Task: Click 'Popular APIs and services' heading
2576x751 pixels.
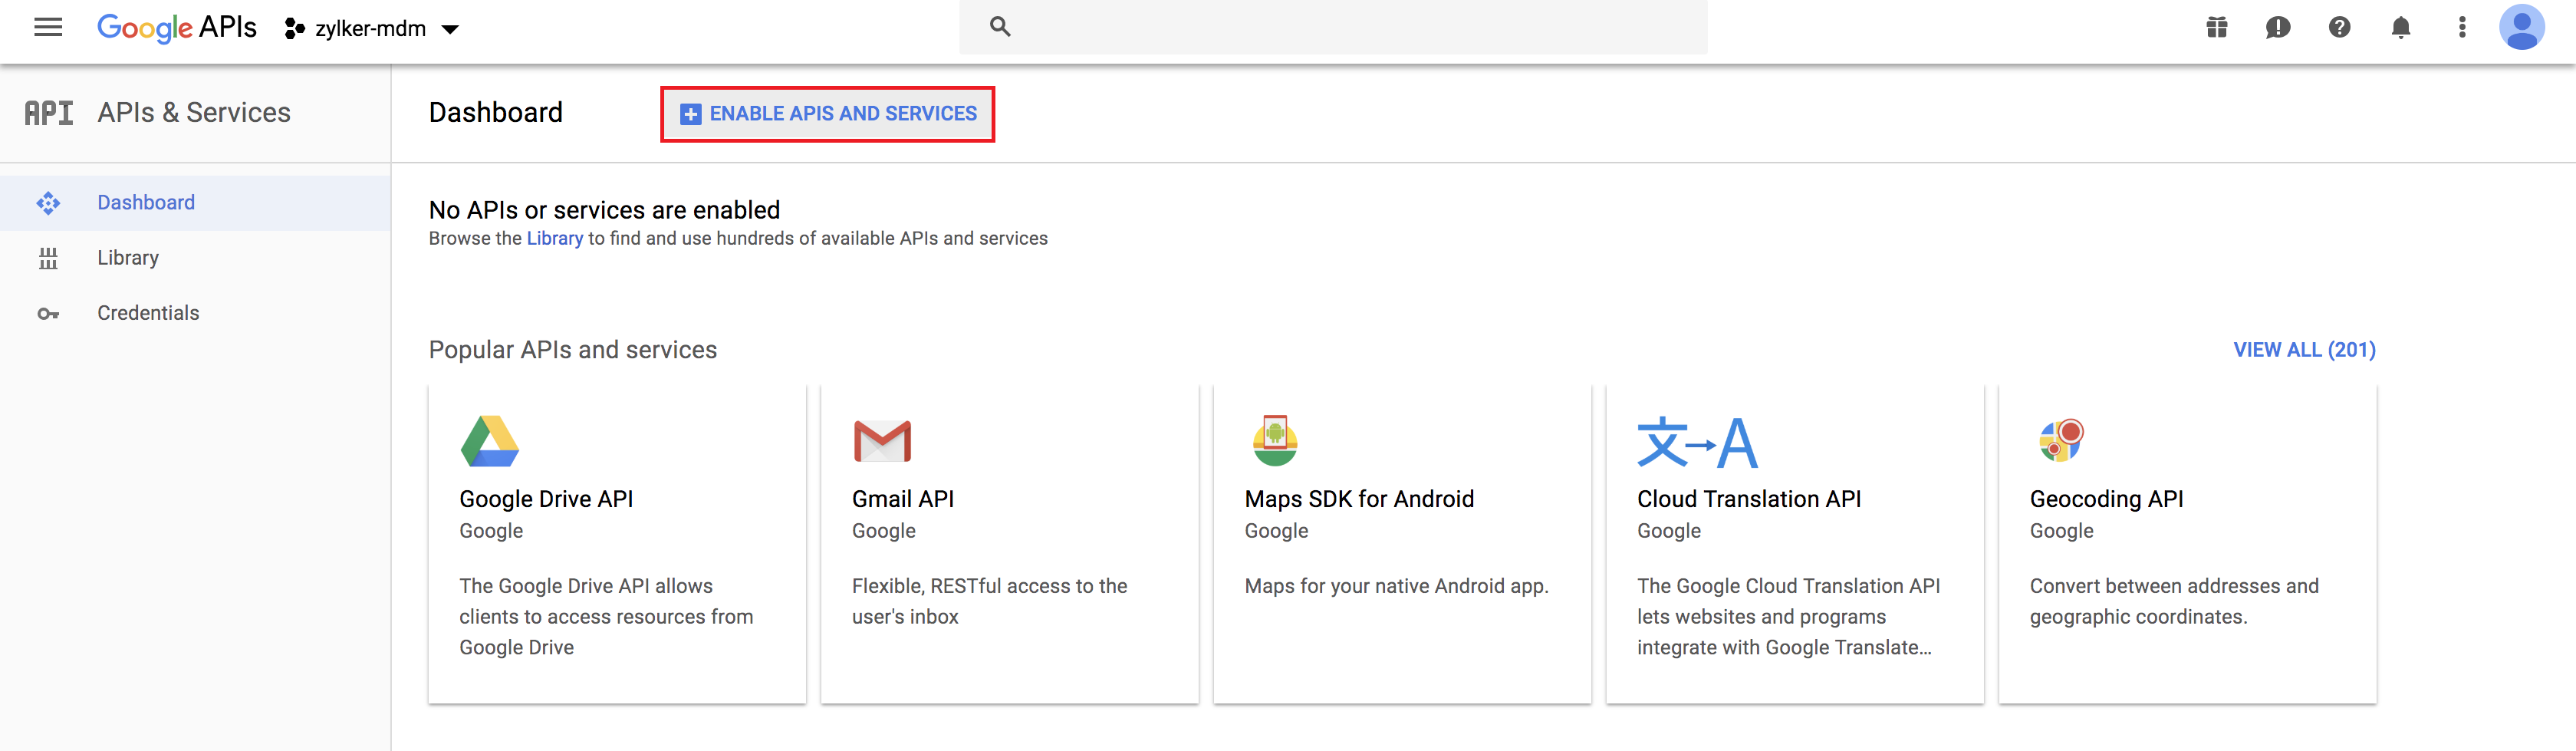Action: [x=573, y=350]
